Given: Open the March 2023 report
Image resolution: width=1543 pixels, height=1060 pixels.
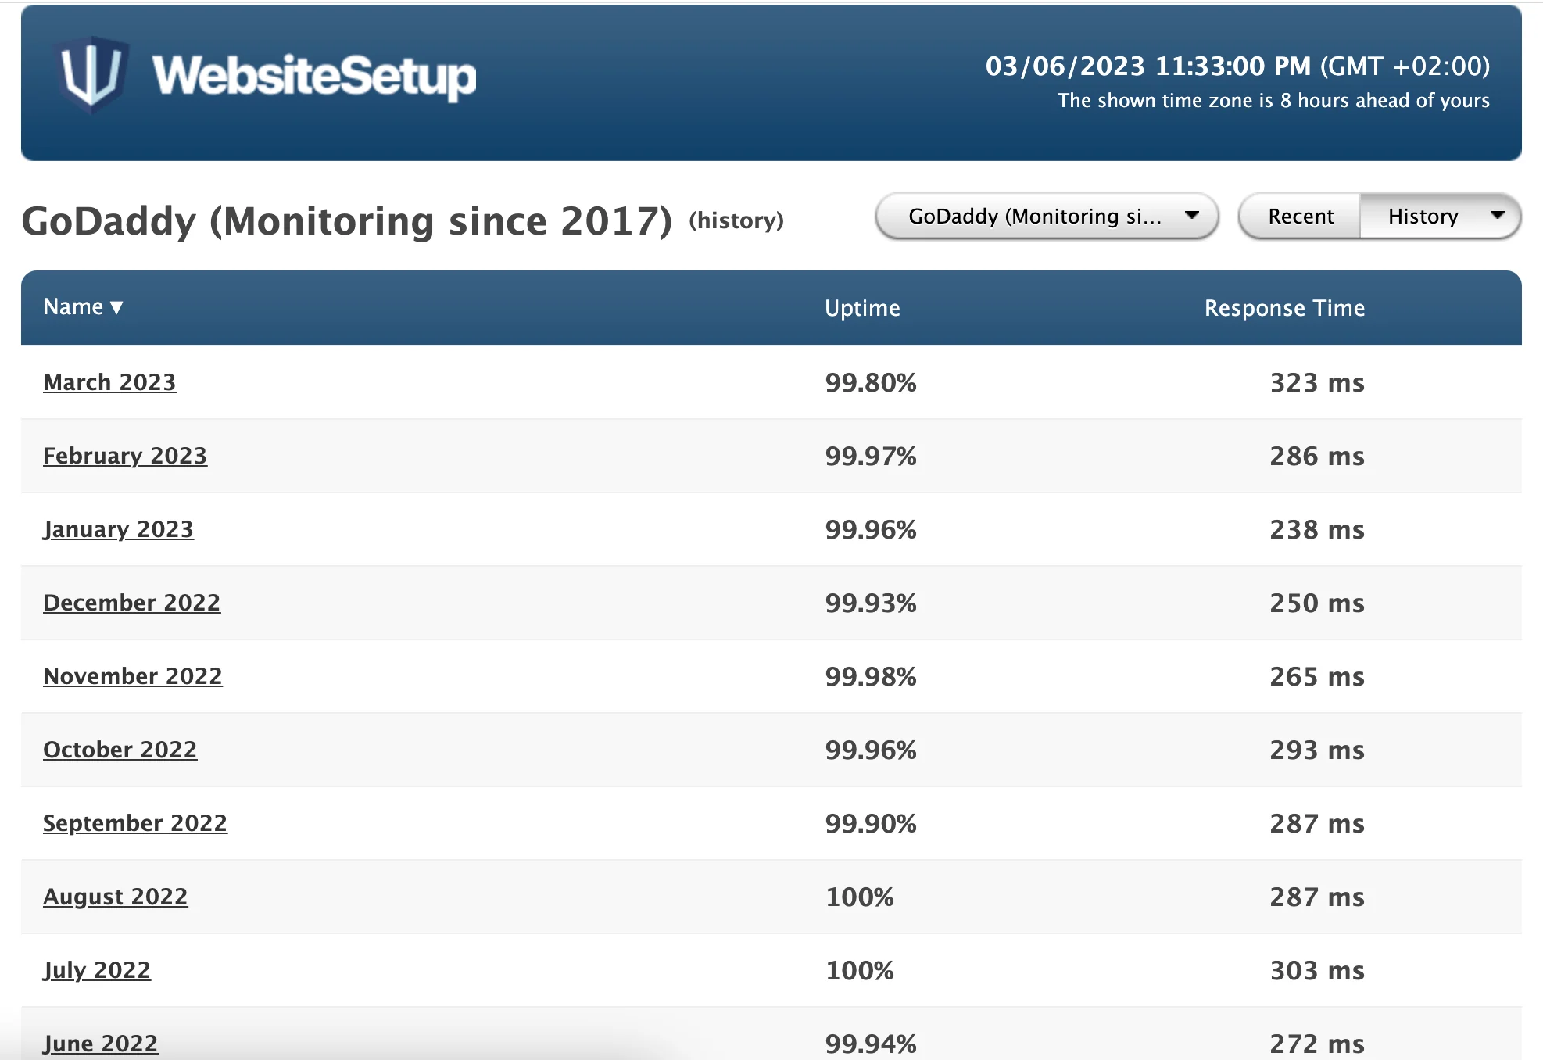Looking at the screenshot, I should click(x=109, y=382).
